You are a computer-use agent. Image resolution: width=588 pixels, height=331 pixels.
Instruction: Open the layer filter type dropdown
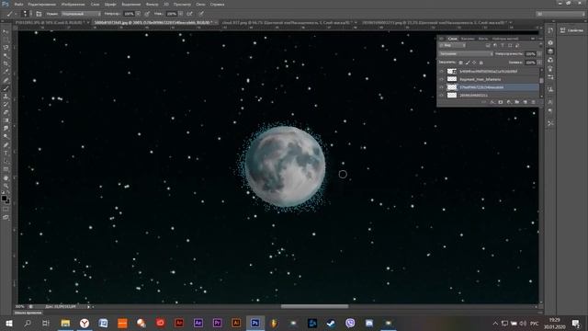coord(452,45)
